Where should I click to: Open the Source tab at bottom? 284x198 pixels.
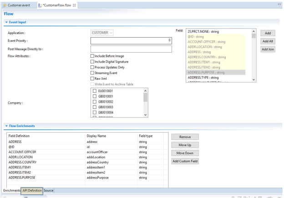[x=48, y=191]
